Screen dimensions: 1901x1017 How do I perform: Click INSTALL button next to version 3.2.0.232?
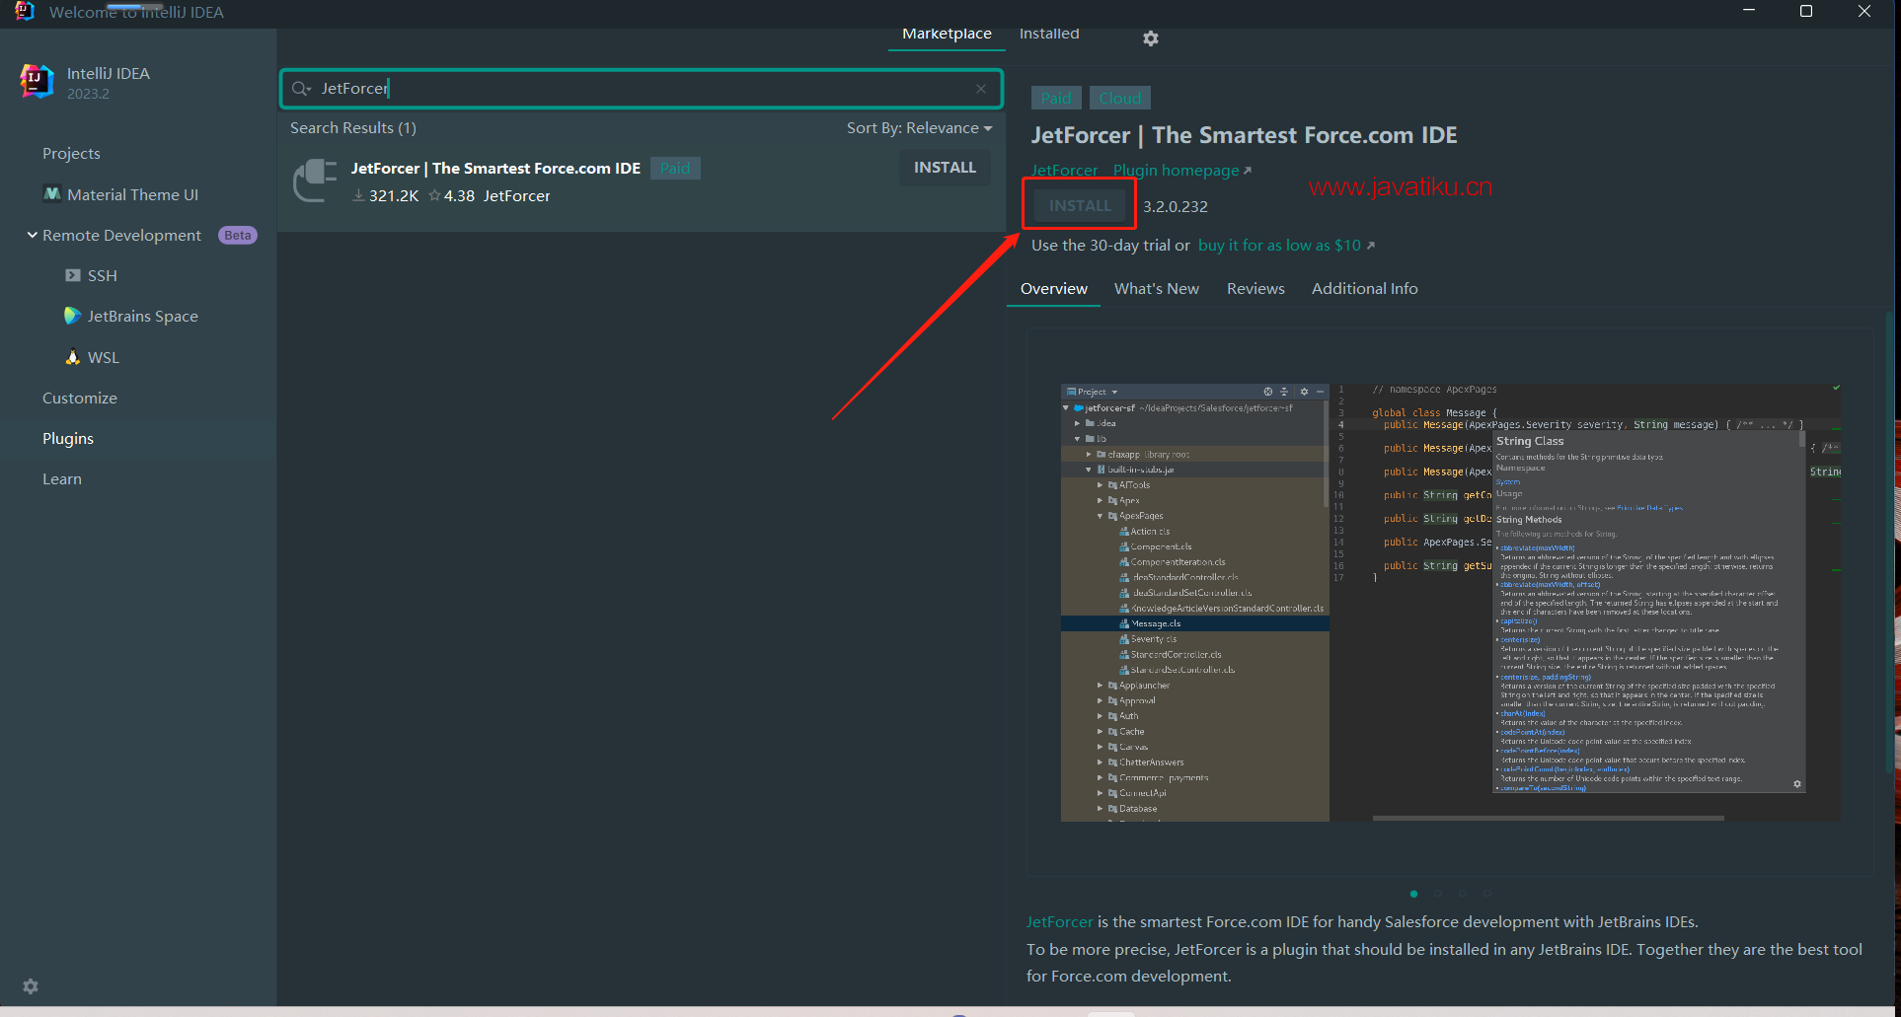(x=1080, y=205)
